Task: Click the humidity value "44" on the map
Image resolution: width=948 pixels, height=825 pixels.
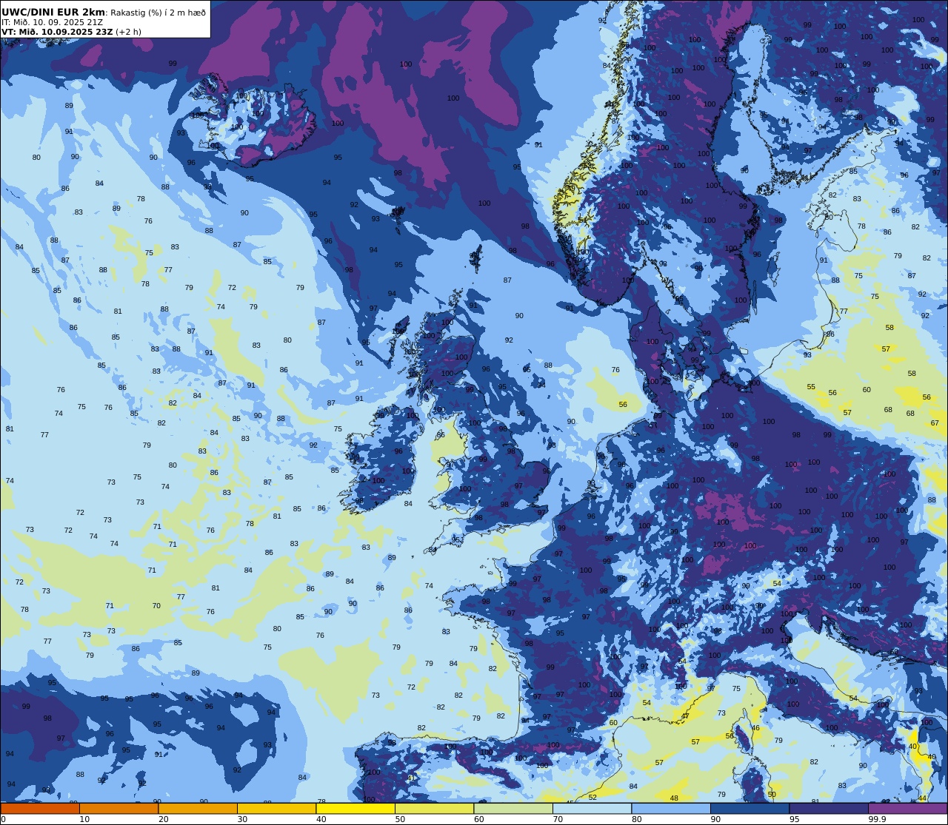Action: (x=922, y=798)
